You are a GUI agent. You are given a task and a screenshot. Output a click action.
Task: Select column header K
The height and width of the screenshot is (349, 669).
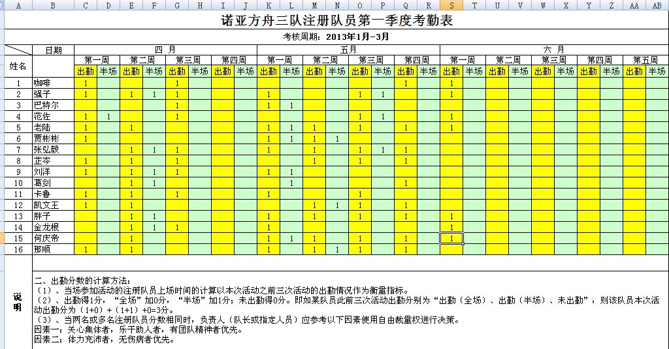pyautogui.click(x=269, y=5)
